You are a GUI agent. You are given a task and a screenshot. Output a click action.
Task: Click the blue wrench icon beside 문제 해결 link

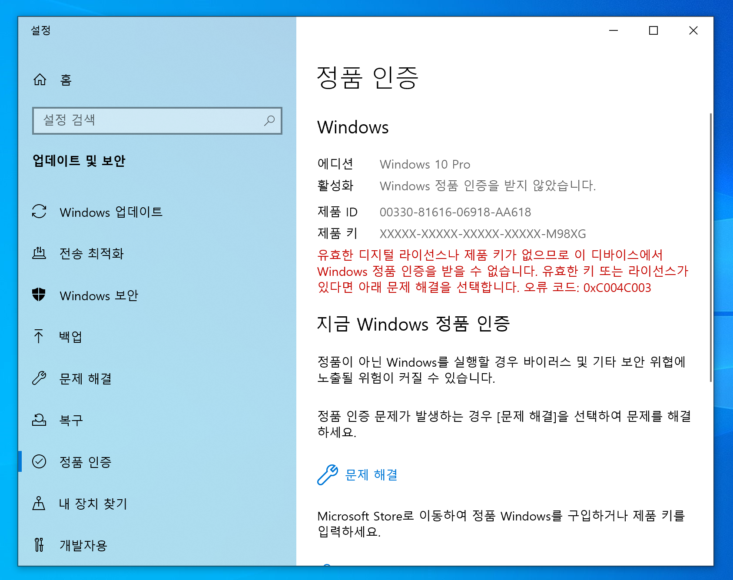point(328,474)
